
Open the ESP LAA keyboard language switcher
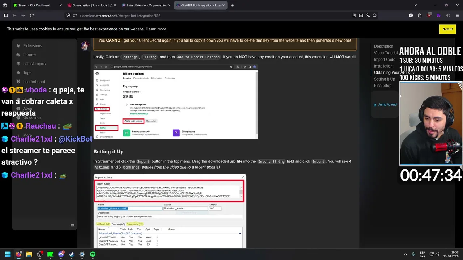tap(422, 254)
